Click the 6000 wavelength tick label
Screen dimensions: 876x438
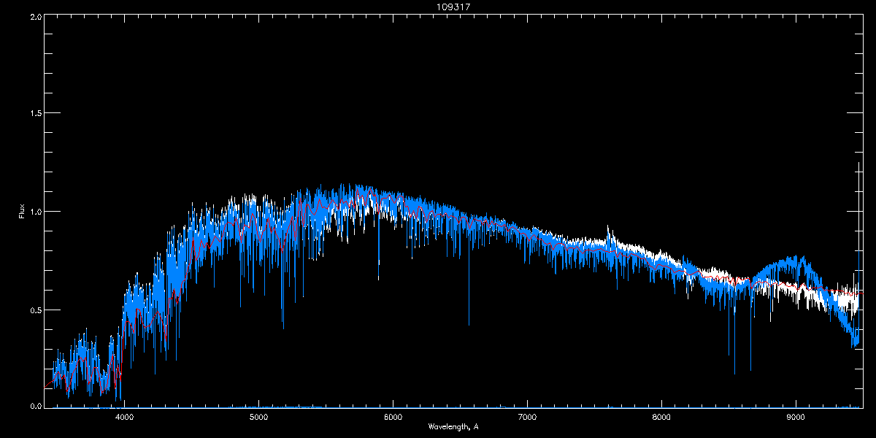(393, 418)
